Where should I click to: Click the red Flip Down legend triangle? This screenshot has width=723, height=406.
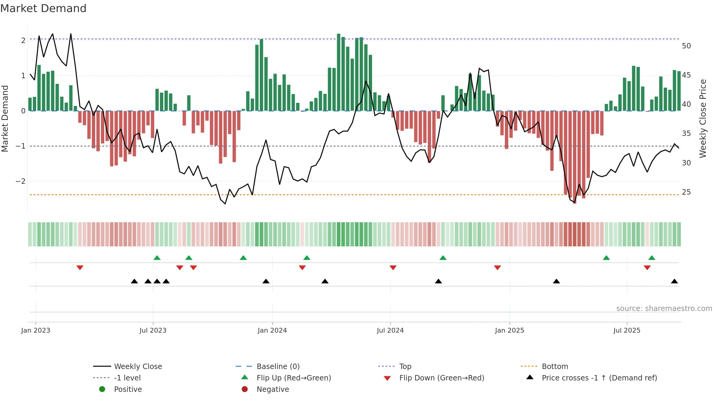[387, 378]
